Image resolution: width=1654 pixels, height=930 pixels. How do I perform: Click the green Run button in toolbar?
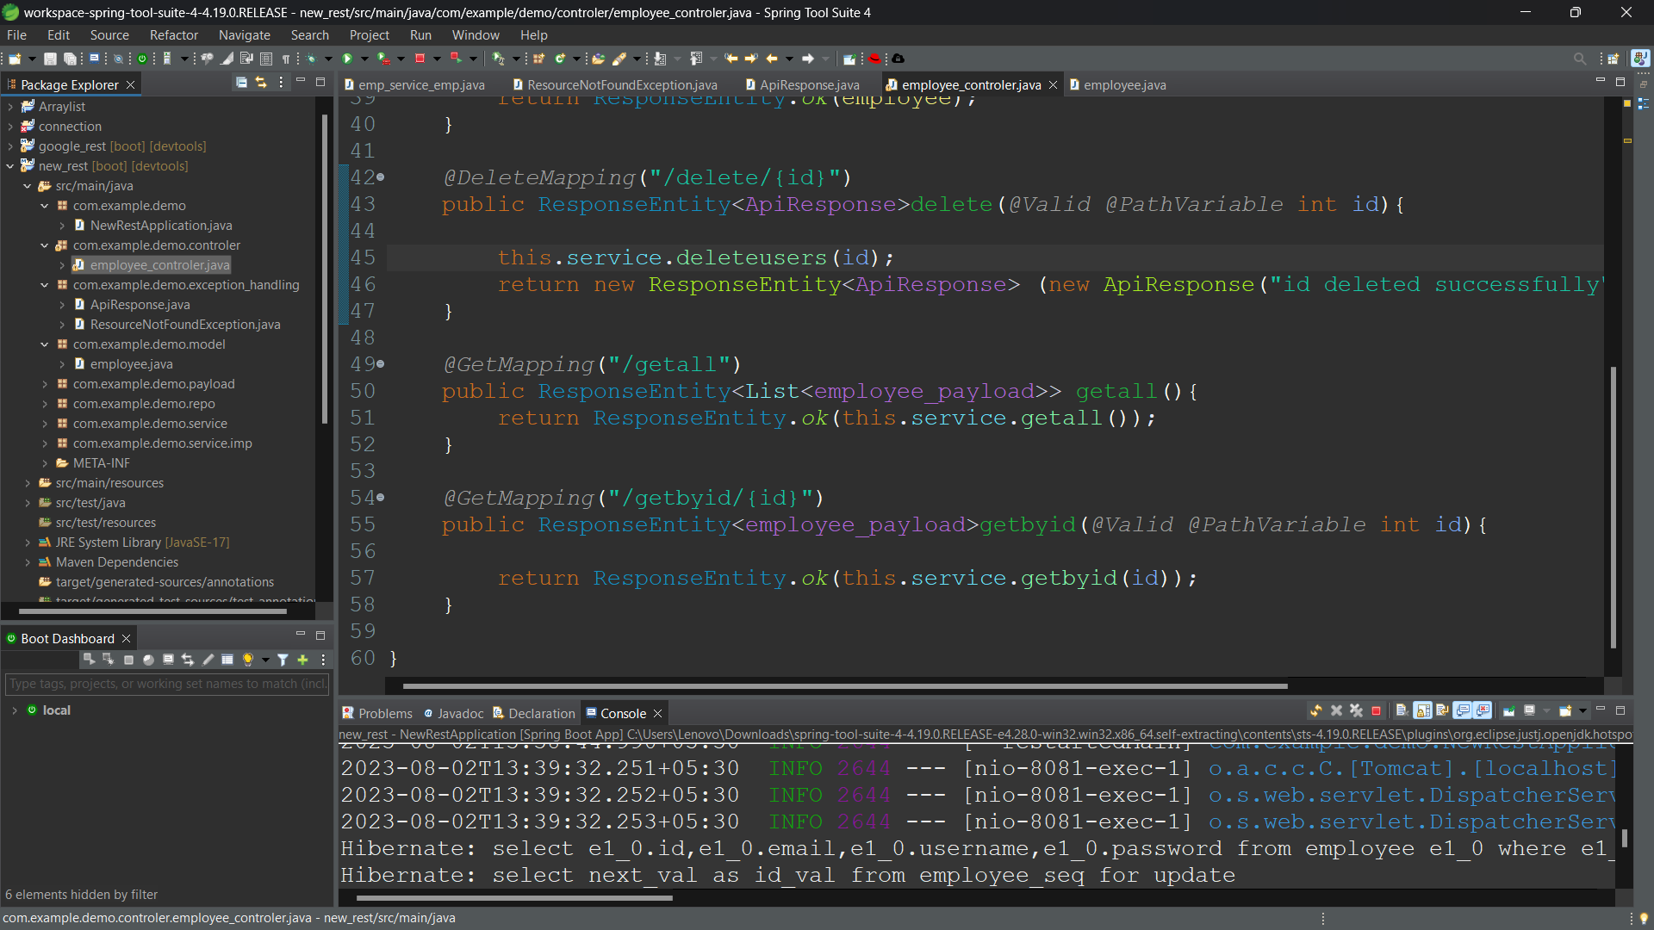pos(347,59)
